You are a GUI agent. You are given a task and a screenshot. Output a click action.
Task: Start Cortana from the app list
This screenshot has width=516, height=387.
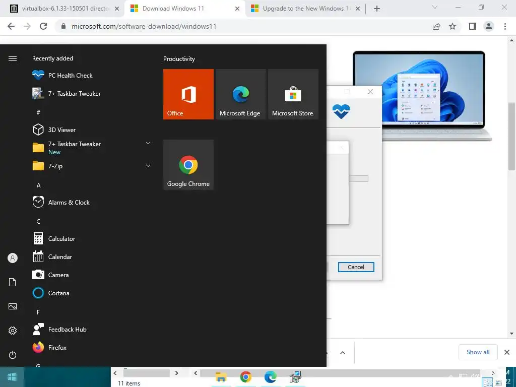pos(51,293)
